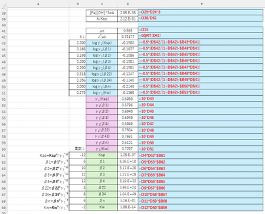Click the green β34 cell

(102, 194)
